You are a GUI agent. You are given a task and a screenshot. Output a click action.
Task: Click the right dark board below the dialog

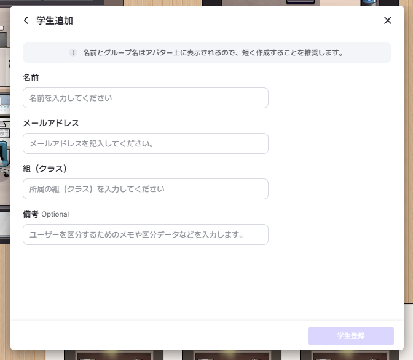[349, 355]
